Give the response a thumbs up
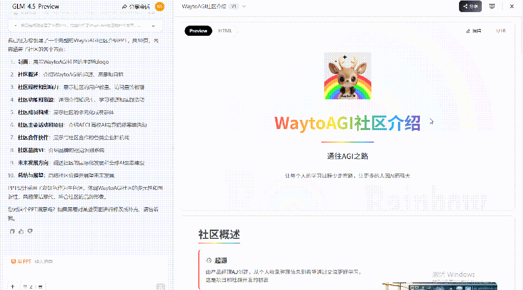 (x=21, y=231)
